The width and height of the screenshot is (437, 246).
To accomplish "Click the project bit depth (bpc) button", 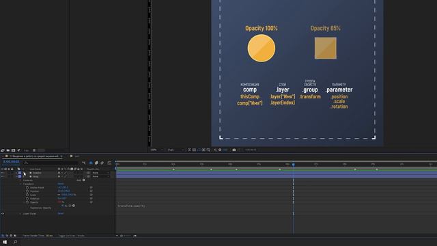I will click(27, 150).
